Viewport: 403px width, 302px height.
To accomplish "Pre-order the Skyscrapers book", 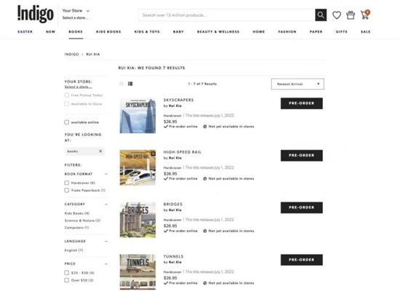I will tap(301, 103).
